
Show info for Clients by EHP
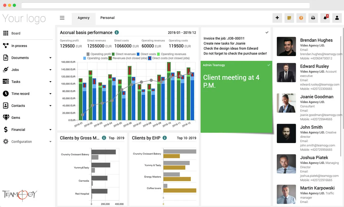click(165, 138)
